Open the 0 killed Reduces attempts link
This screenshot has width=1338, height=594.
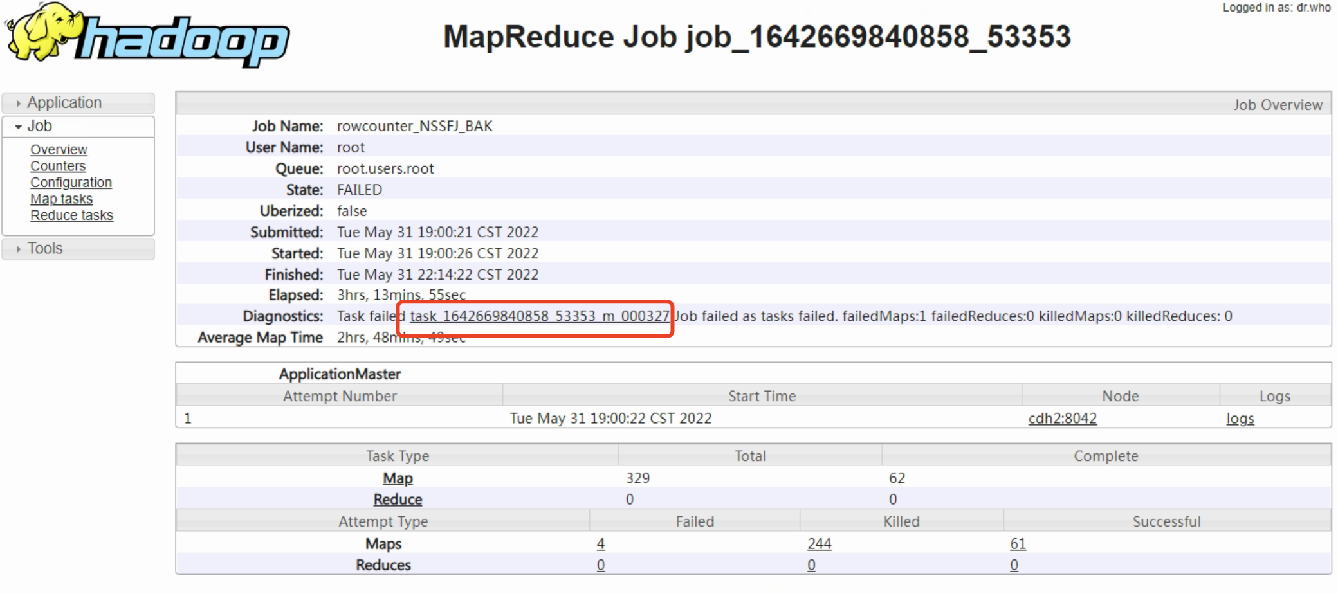coord(811,565)
